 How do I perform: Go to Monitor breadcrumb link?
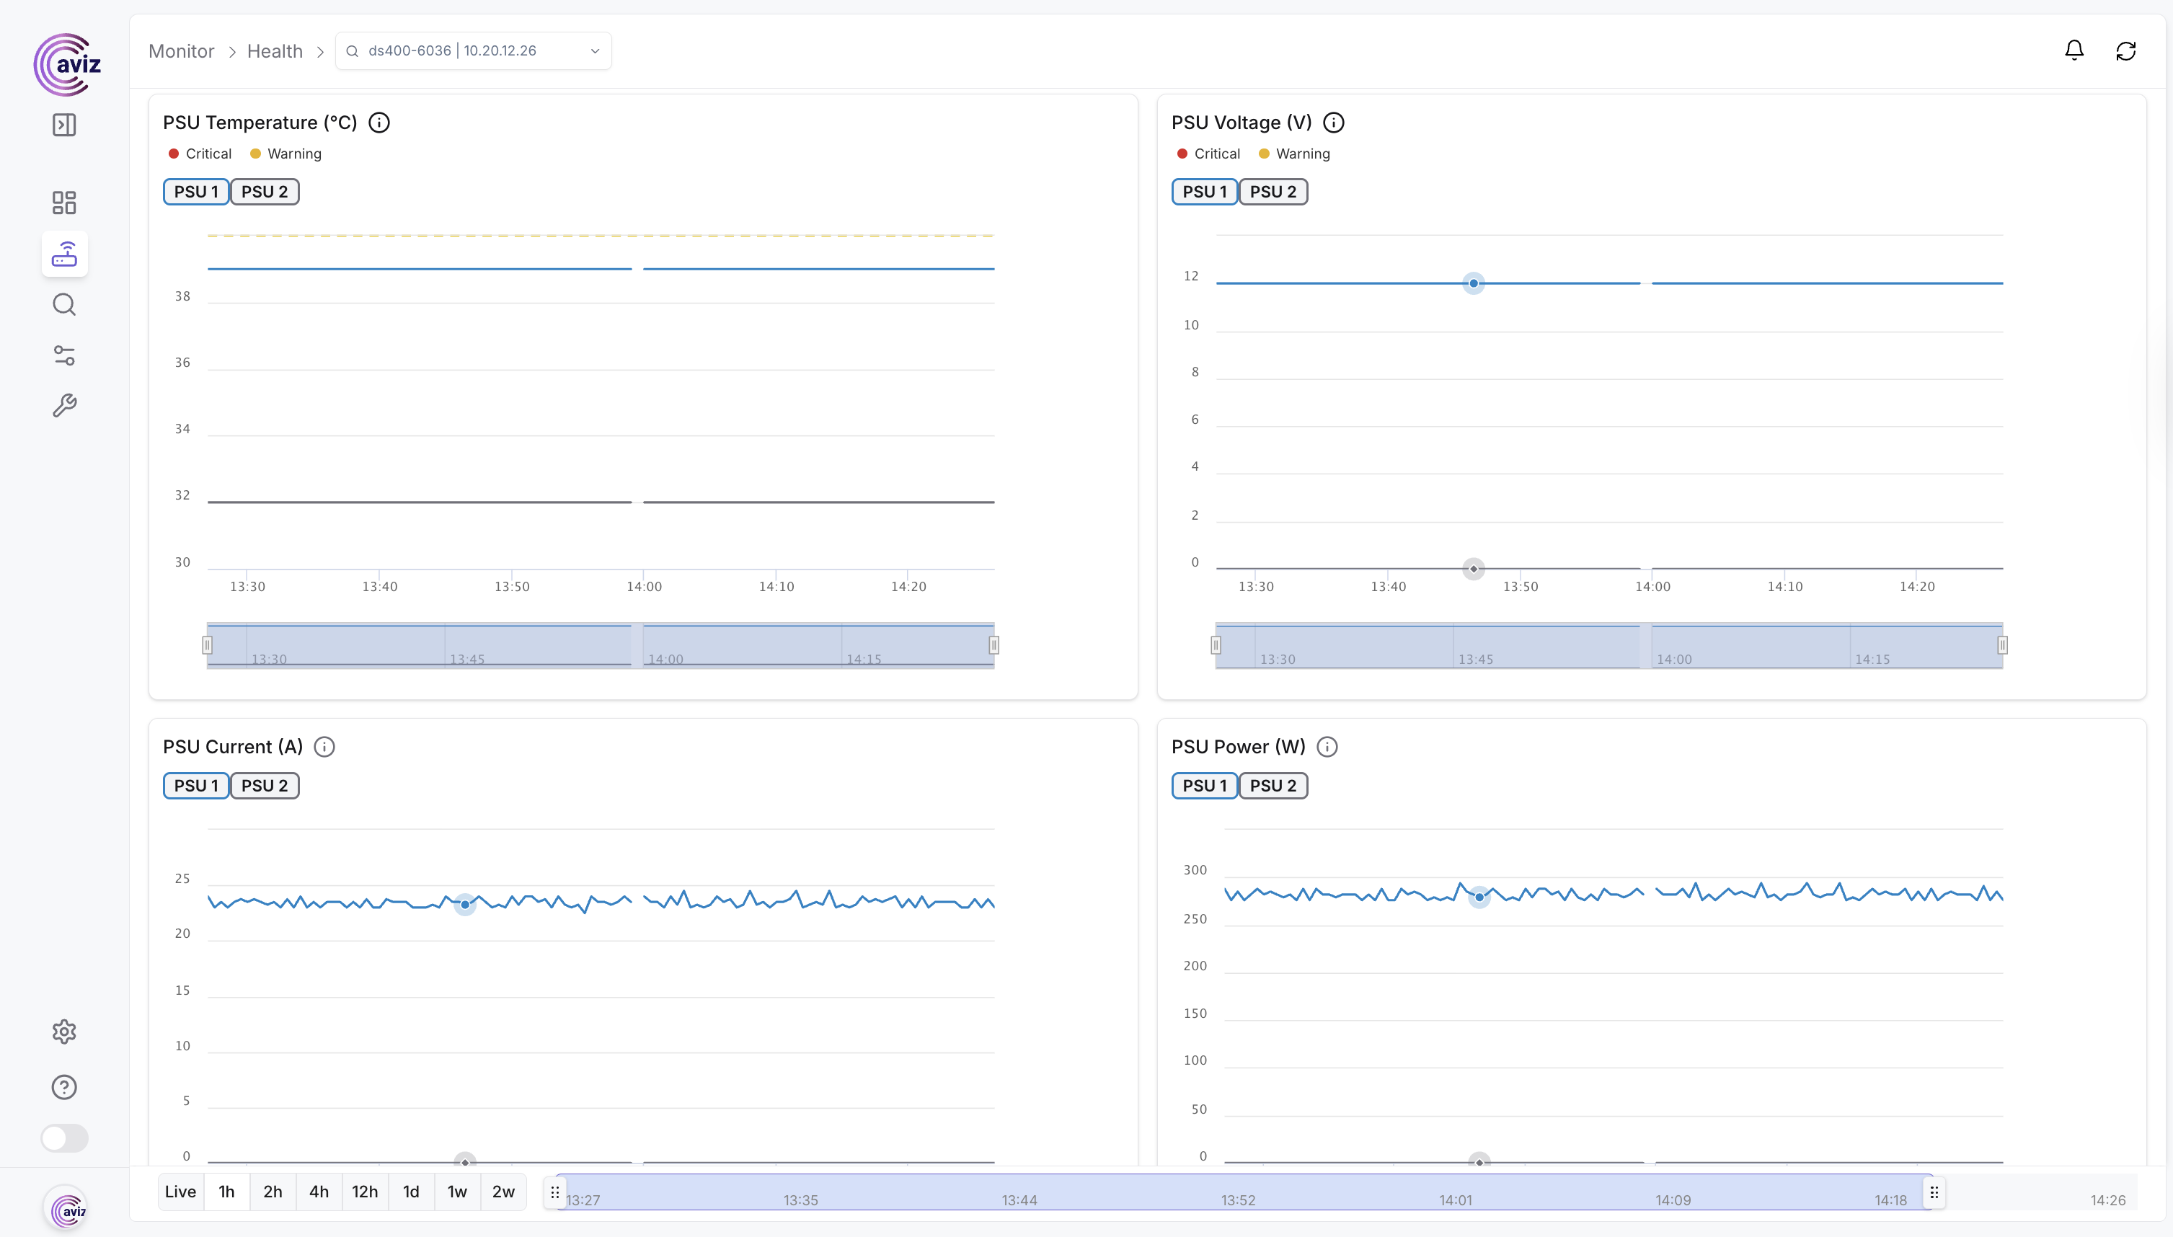point(181,51)
